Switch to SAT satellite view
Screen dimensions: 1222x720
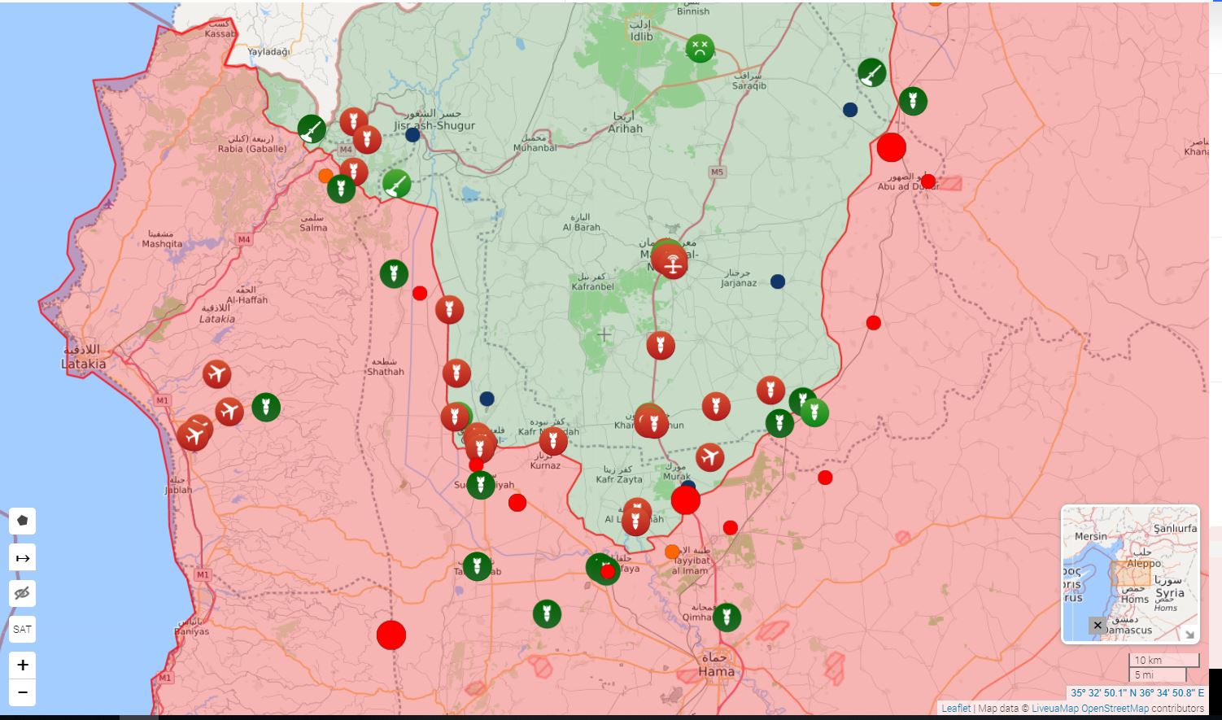(22, 629)
